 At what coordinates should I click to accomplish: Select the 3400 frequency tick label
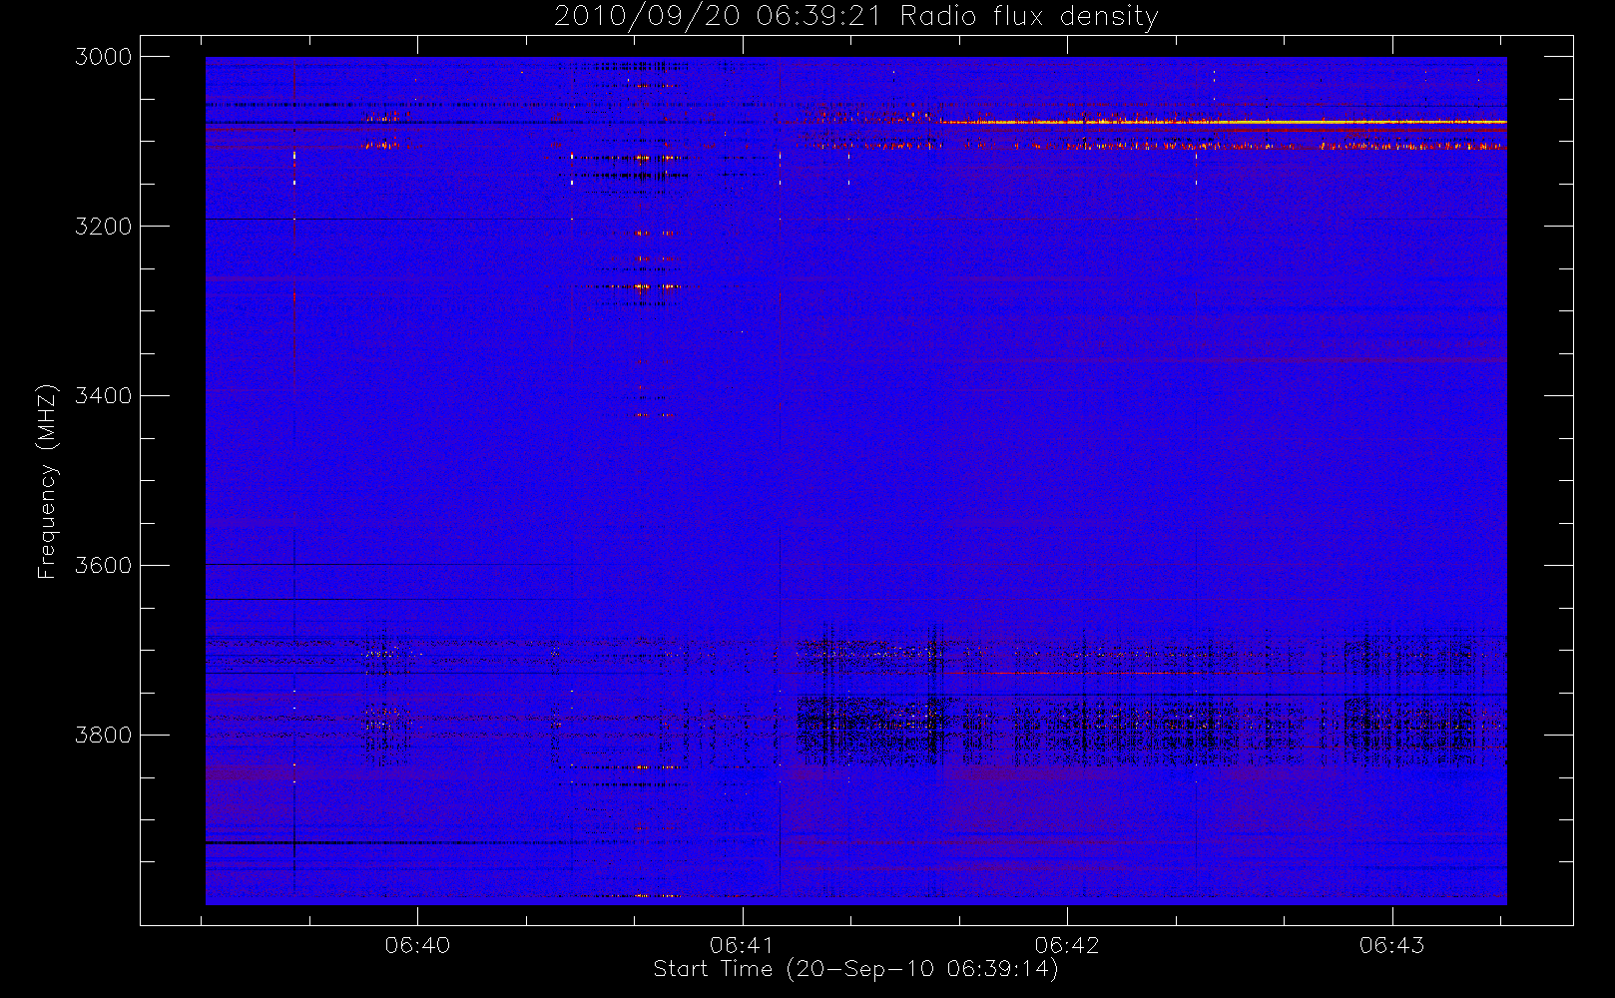(104, 396)
